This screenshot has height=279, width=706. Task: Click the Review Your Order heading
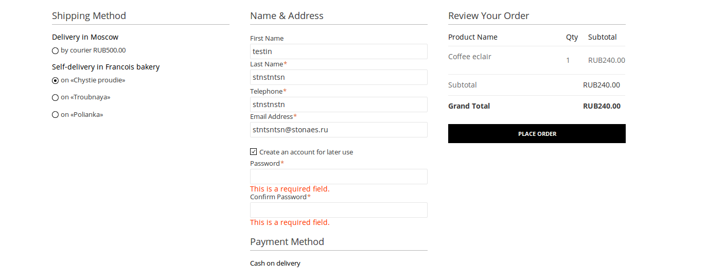pyautogui.click(x=488, y=16)
